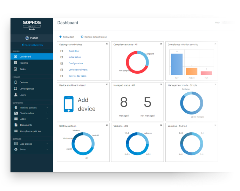Click Restore default layout
The image size is (240, 191).
pyautogui.click(x=94, y=37)
